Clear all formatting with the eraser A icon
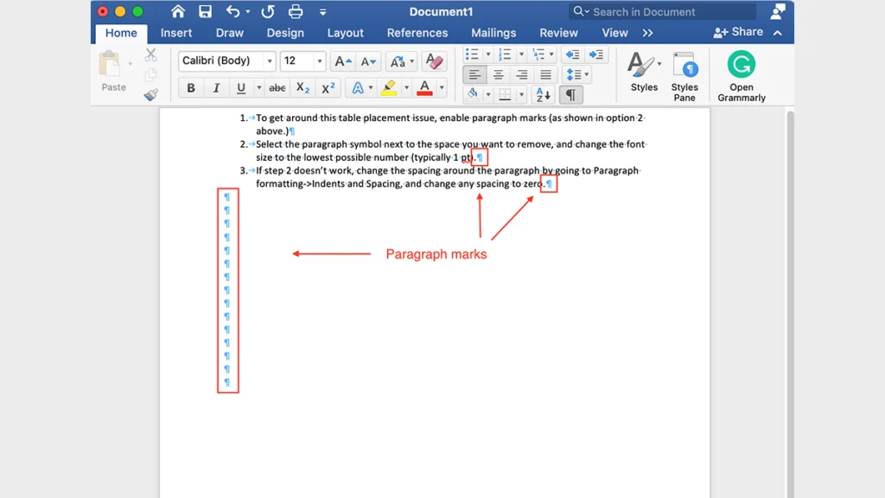Image resolution: width=885 pixels, height=498 pixels. coord(434,61)
